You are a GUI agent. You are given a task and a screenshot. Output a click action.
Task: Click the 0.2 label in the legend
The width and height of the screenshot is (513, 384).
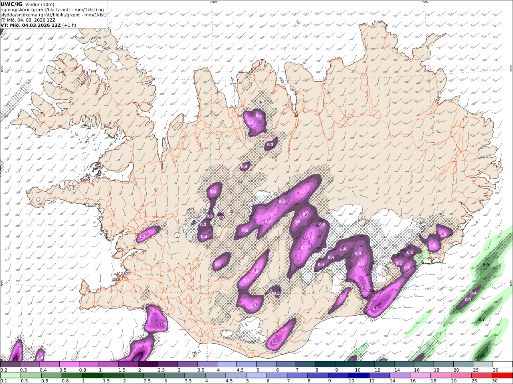(x=4, y=370)
